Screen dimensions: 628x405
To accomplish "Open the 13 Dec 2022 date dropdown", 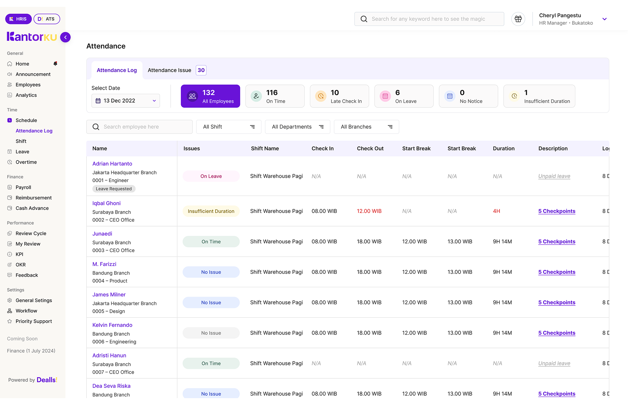I will pyautogui.click(x=126, y=101).
